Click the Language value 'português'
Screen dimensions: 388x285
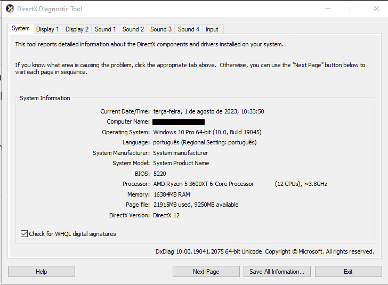point(205,143)
